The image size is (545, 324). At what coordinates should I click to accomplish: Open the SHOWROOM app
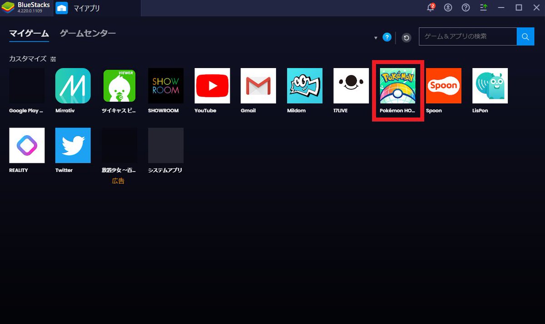[x=166, y=86]
